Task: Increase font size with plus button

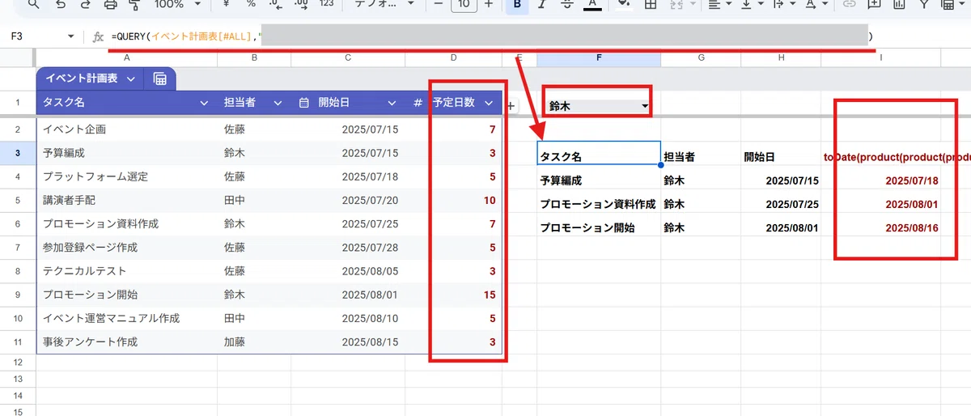Action: (488, 4)
